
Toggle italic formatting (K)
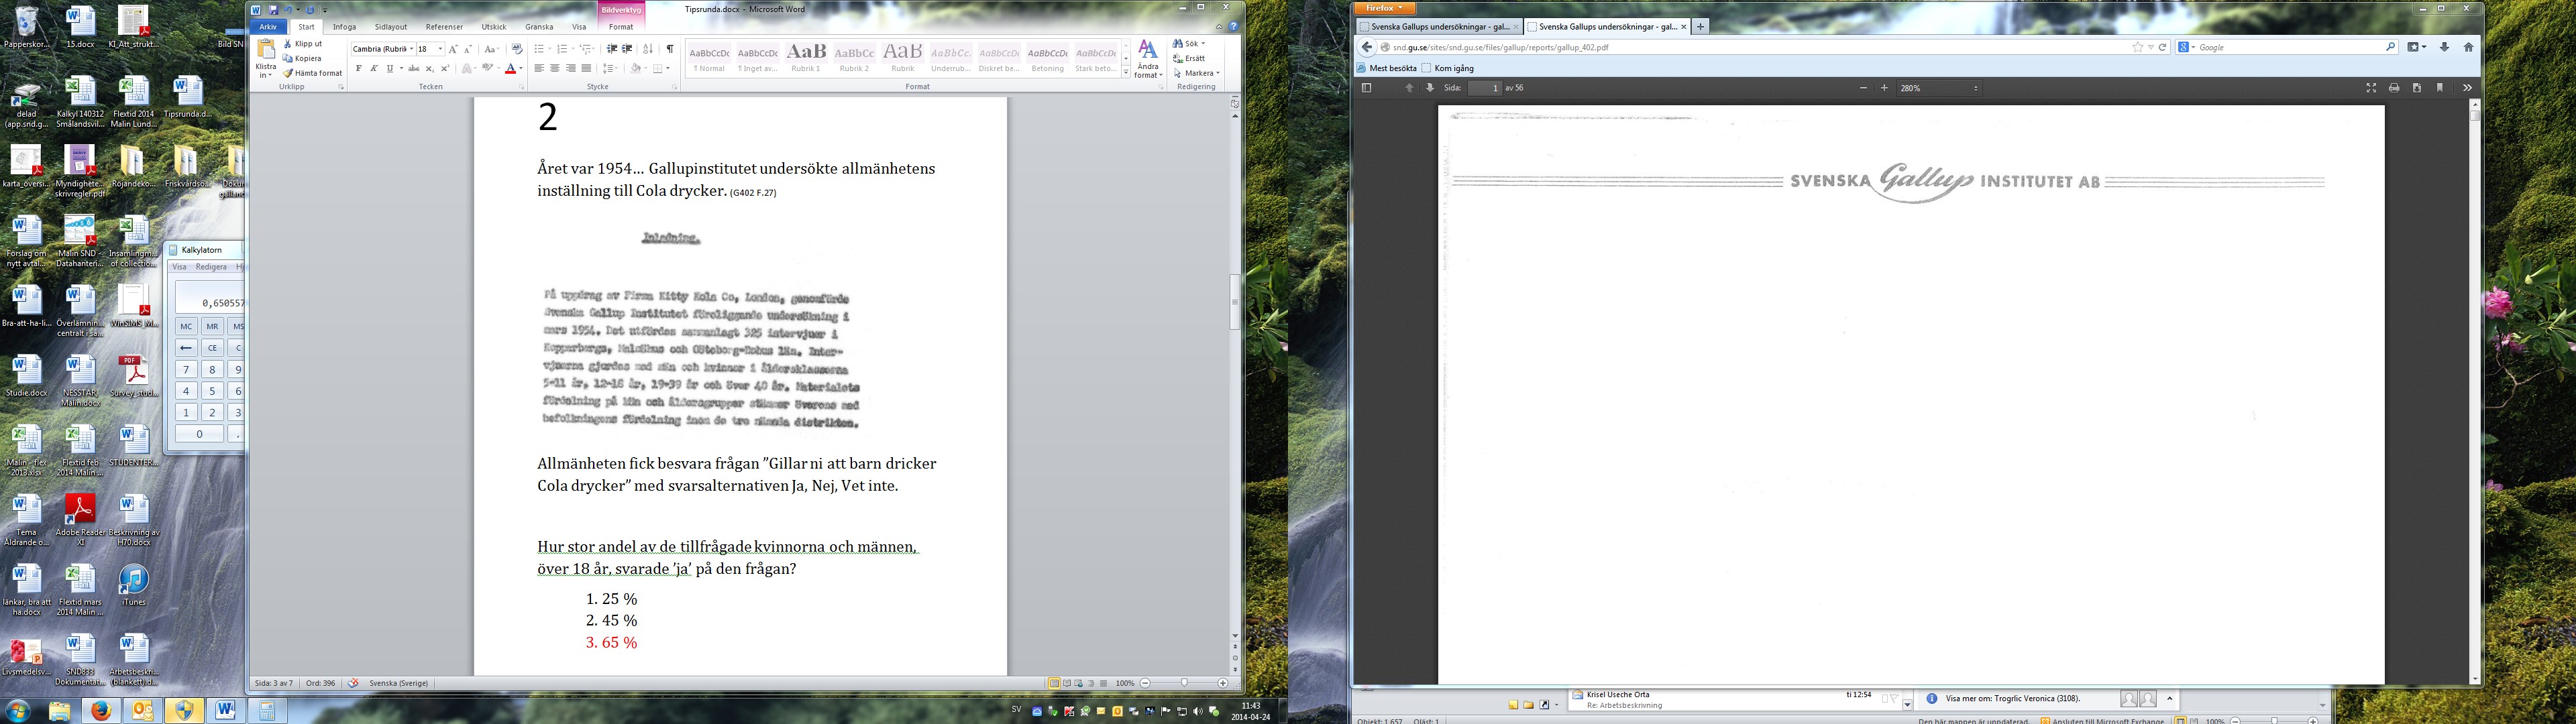click(x=374, y=69)
